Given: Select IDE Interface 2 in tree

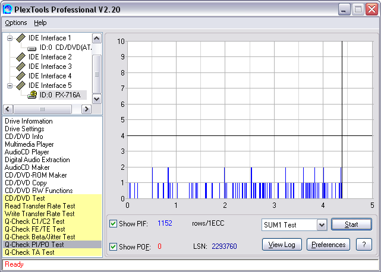Looking at the screenshot, I should click(x=50, y=57).
